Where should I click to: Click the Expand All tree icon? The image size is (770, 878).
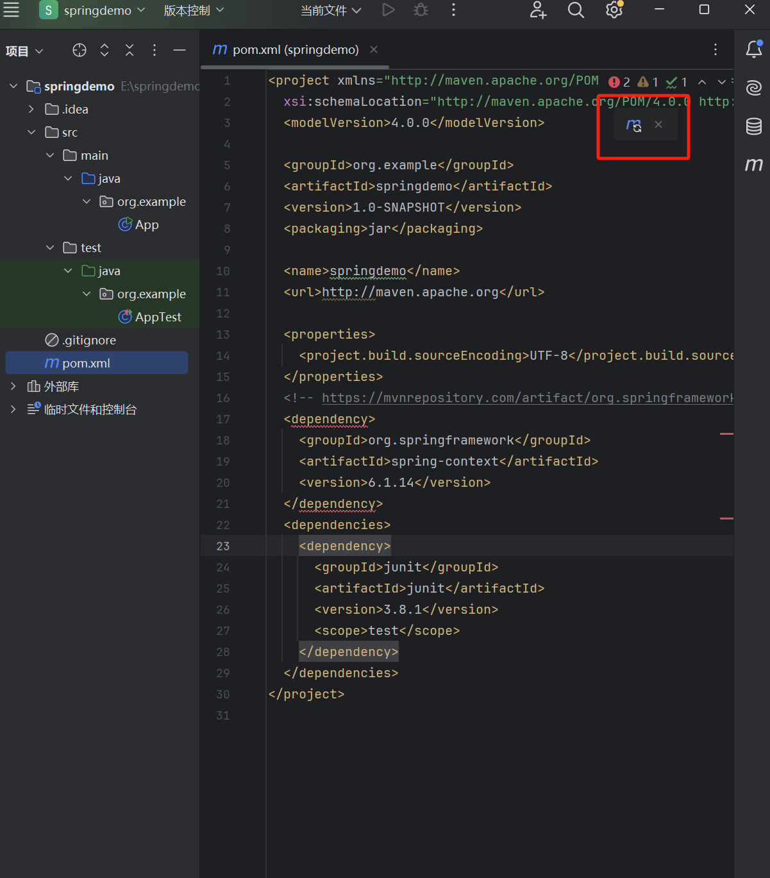coord(105,50)
